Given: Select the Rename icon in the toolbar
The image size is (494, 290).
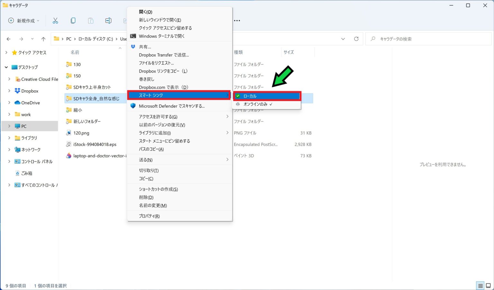Looking at the screenshot, I should (108, 20).
